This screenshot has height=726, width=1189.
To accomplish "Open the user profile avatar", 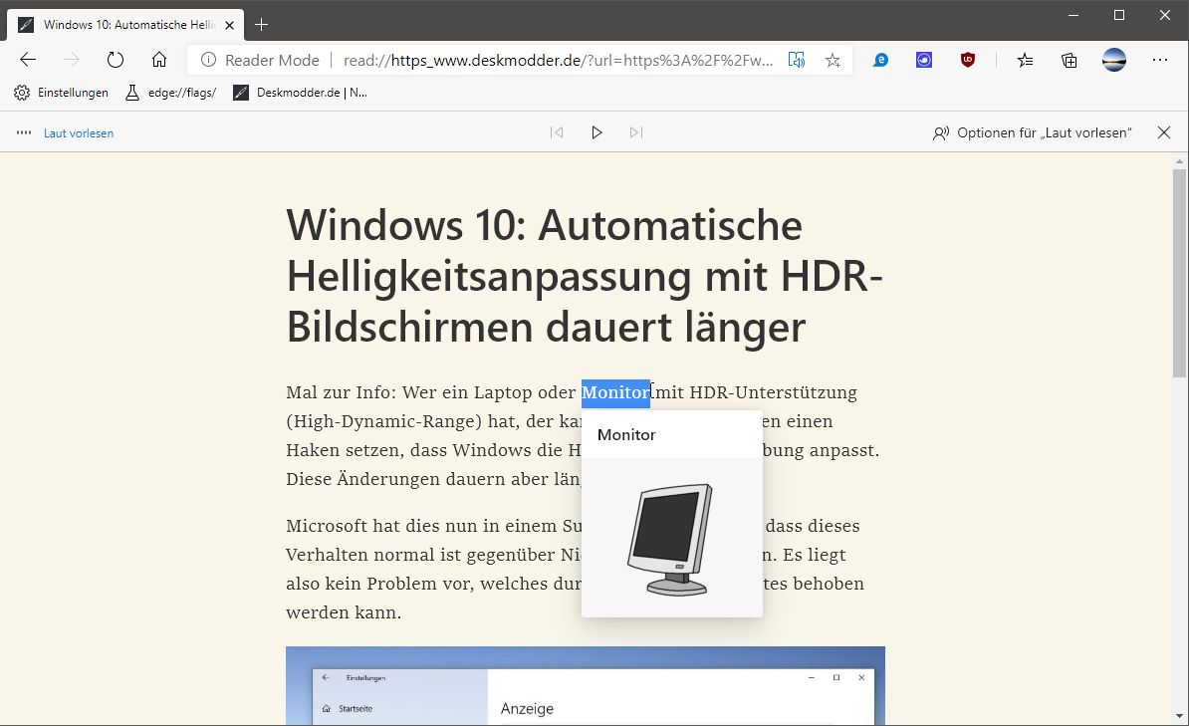I will [x=1114, y=60].
